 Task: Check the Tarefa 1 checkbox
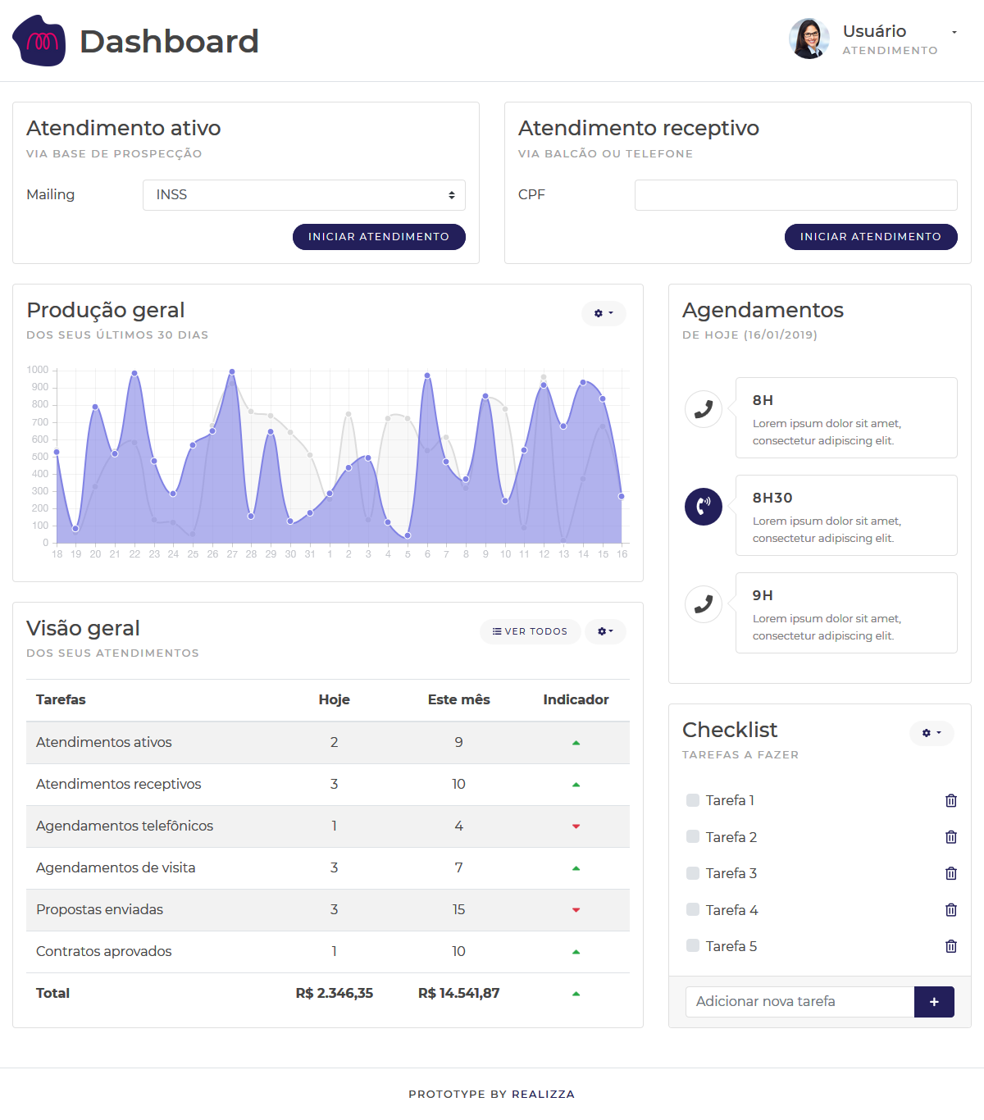click(x=693, y=800)
